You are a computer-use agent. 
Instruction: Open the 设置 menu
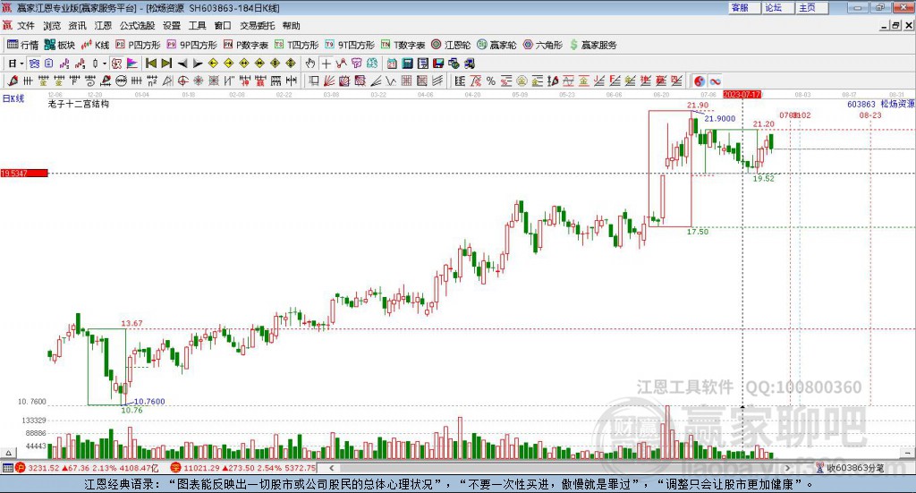[x=172, y=26]
